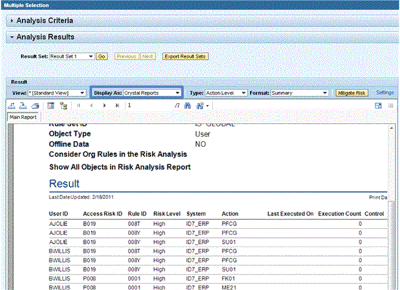The image size is (400, 290).
Task: Go to the previous report page
Action: point(91,106)
